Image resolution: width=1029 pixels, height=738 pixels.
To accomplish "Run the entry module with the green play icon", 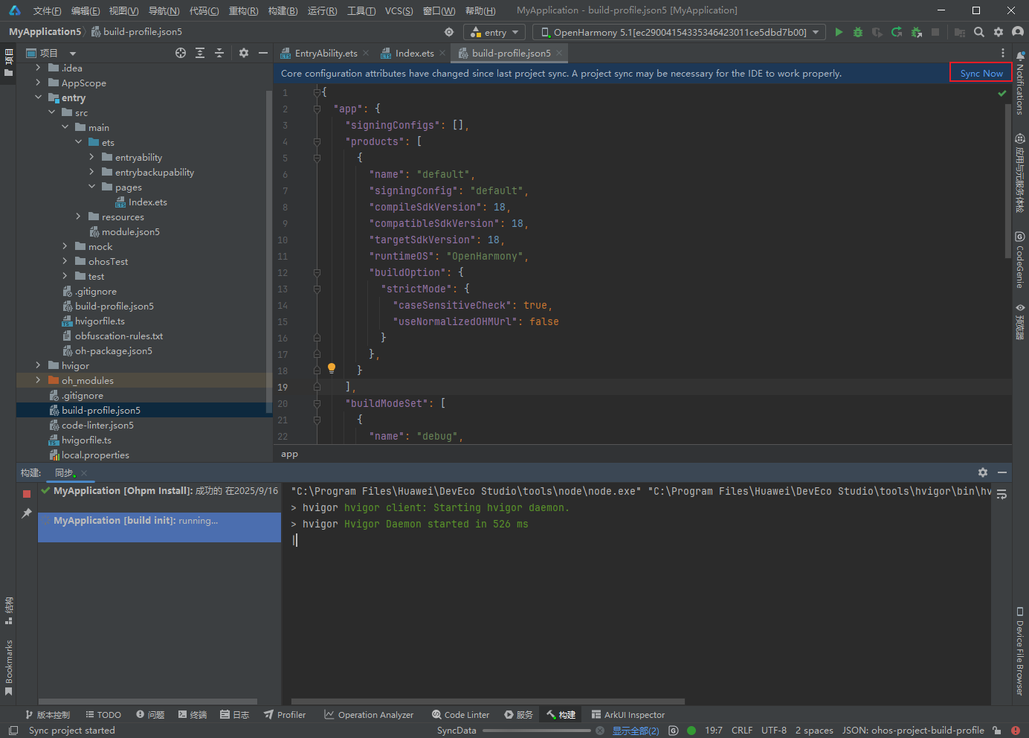I will click(x=839, y=32).
